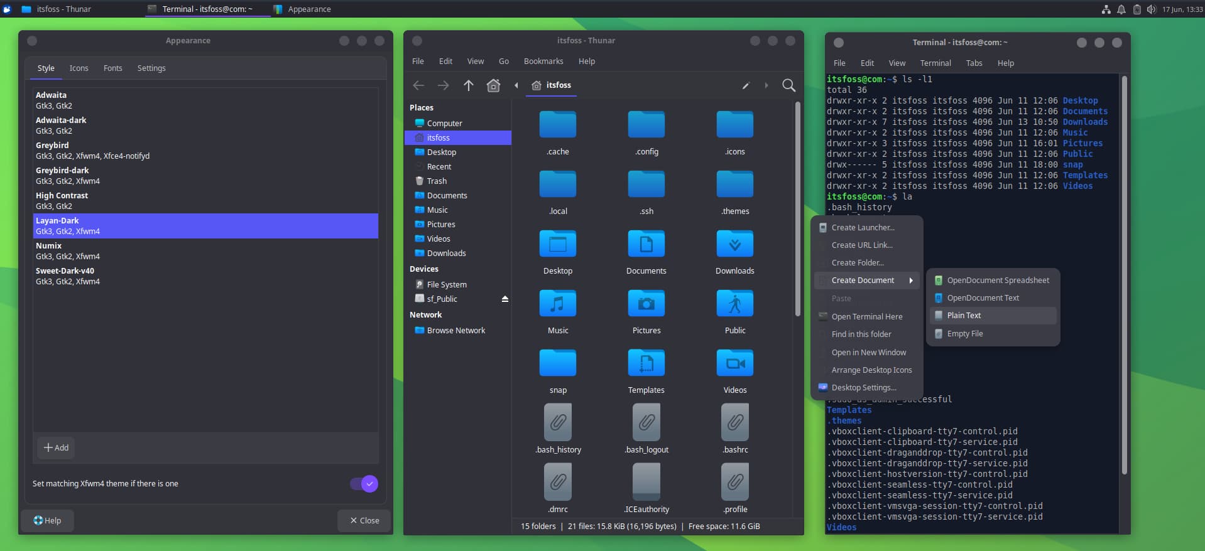Image resolution: width=1205 pixels, height=551 pixels.
Task: Show previous path elements left arrow
Action: (x=516, y=85)
